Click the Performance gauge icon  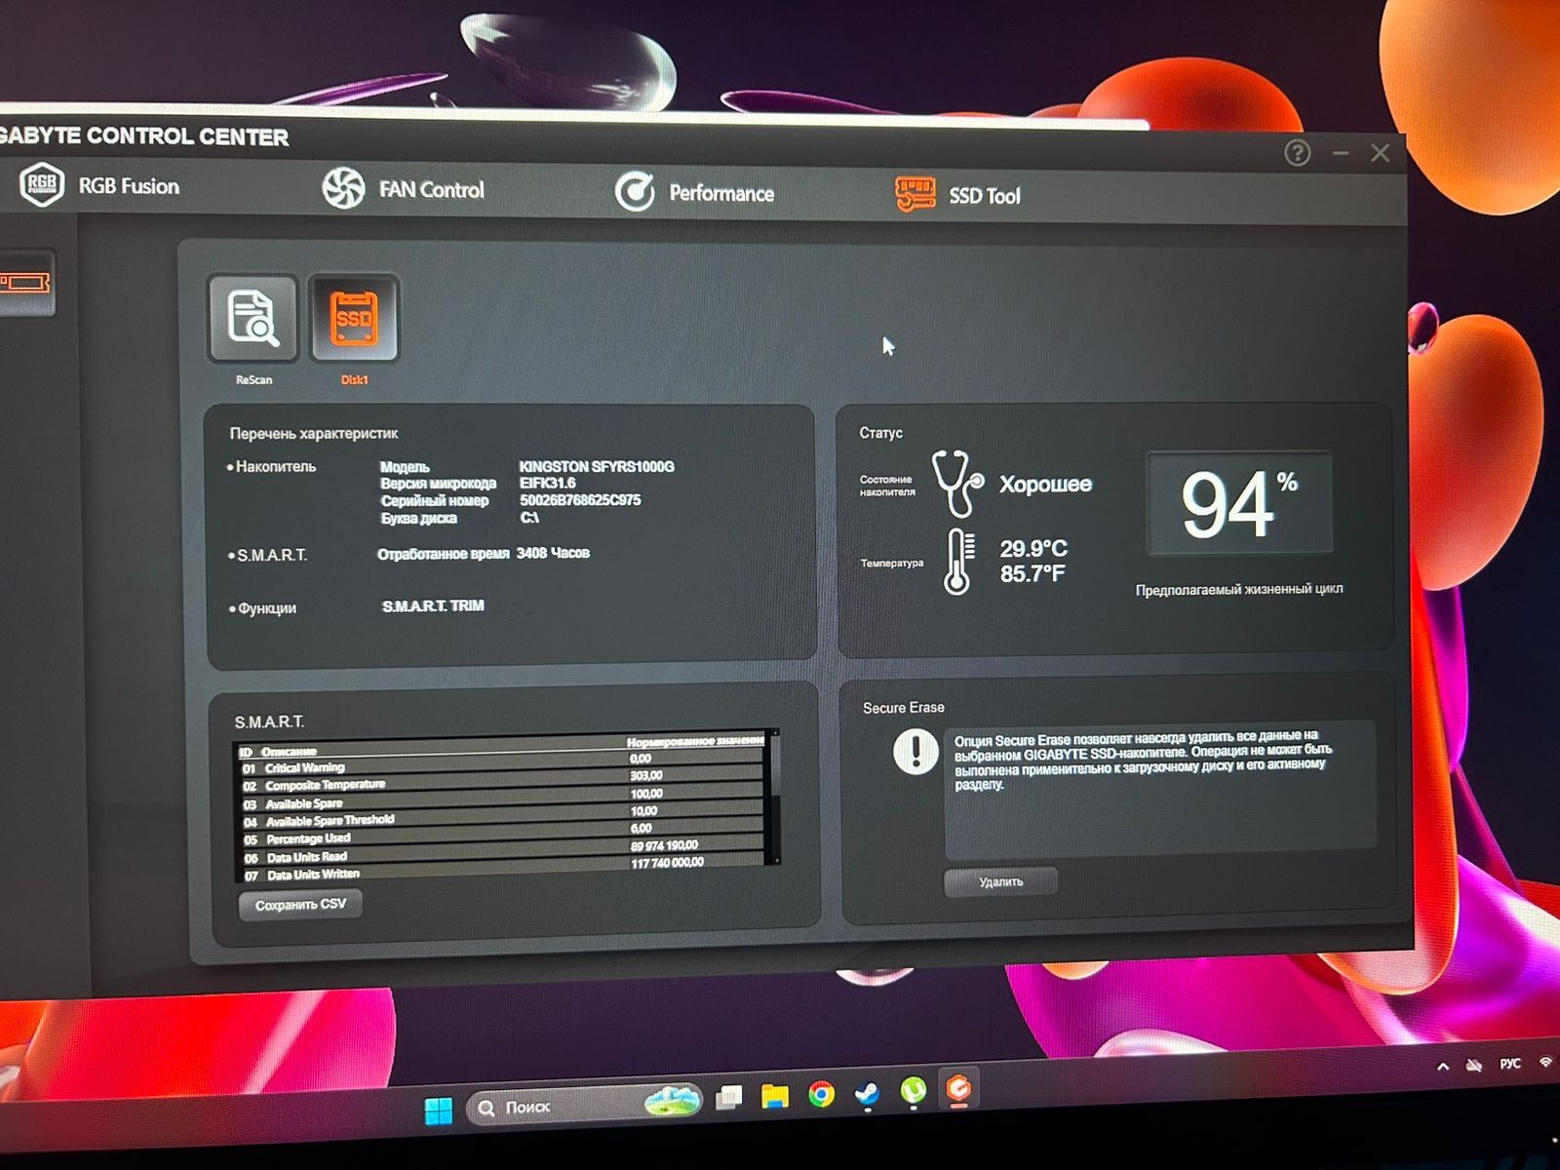click(x=635, y=192)
